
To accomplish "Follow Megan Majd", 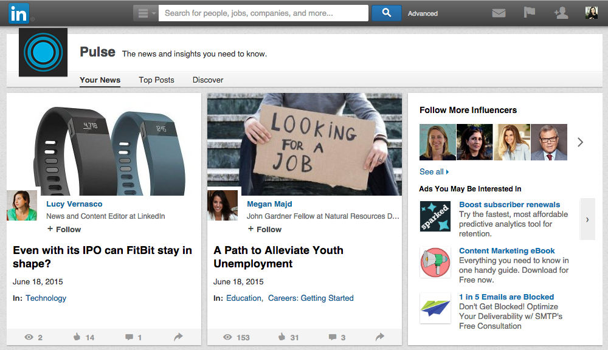I will [264, 229].
